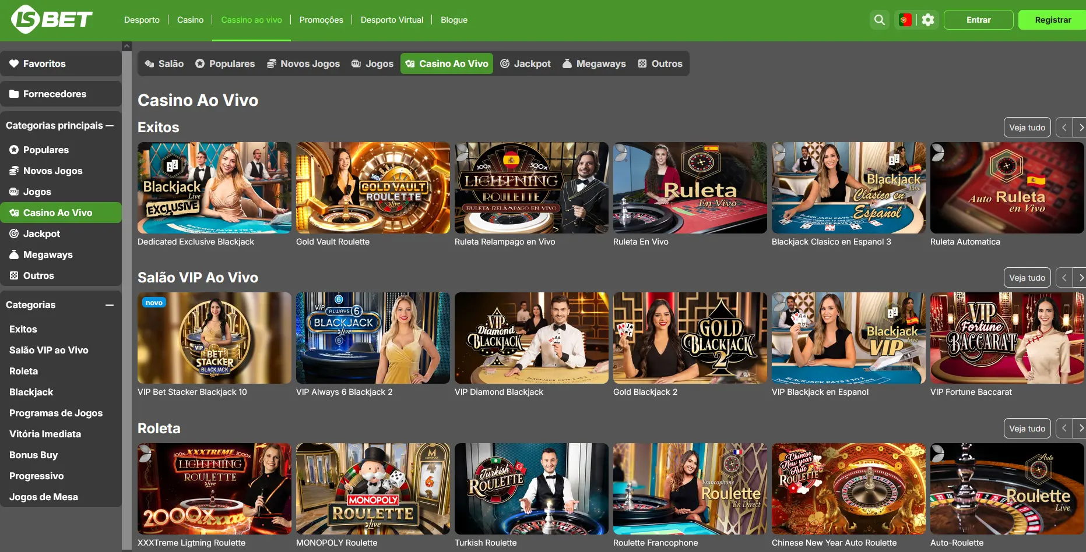Screen dimensions: 1086x552
Task: Select the Populares category tab
Action: pos(225,63)
